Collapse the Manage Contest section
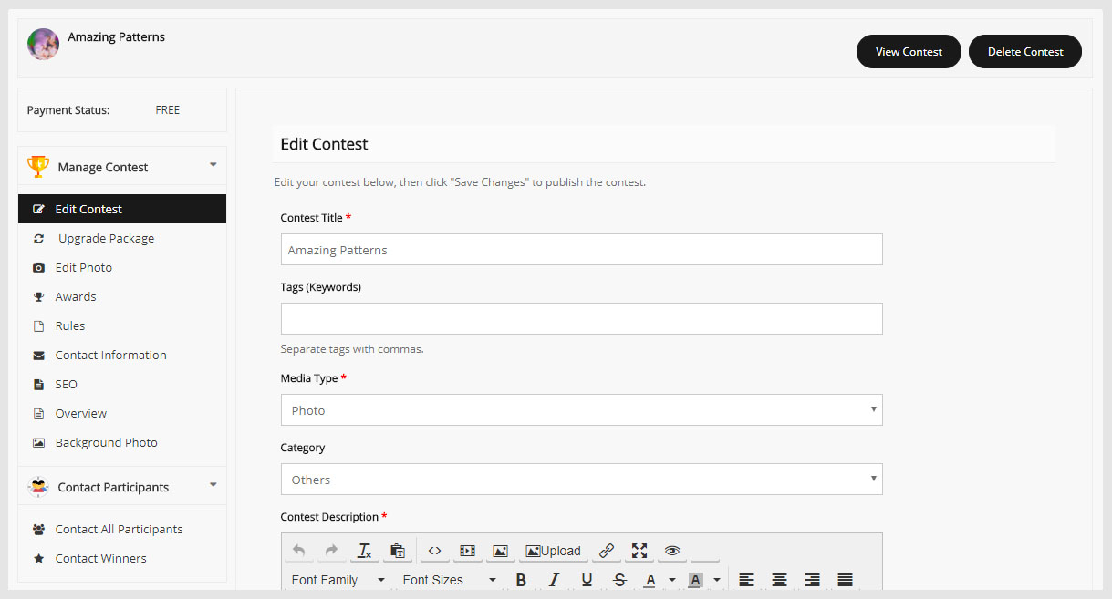Screen dimensions: 1112x599 point(213,166)
